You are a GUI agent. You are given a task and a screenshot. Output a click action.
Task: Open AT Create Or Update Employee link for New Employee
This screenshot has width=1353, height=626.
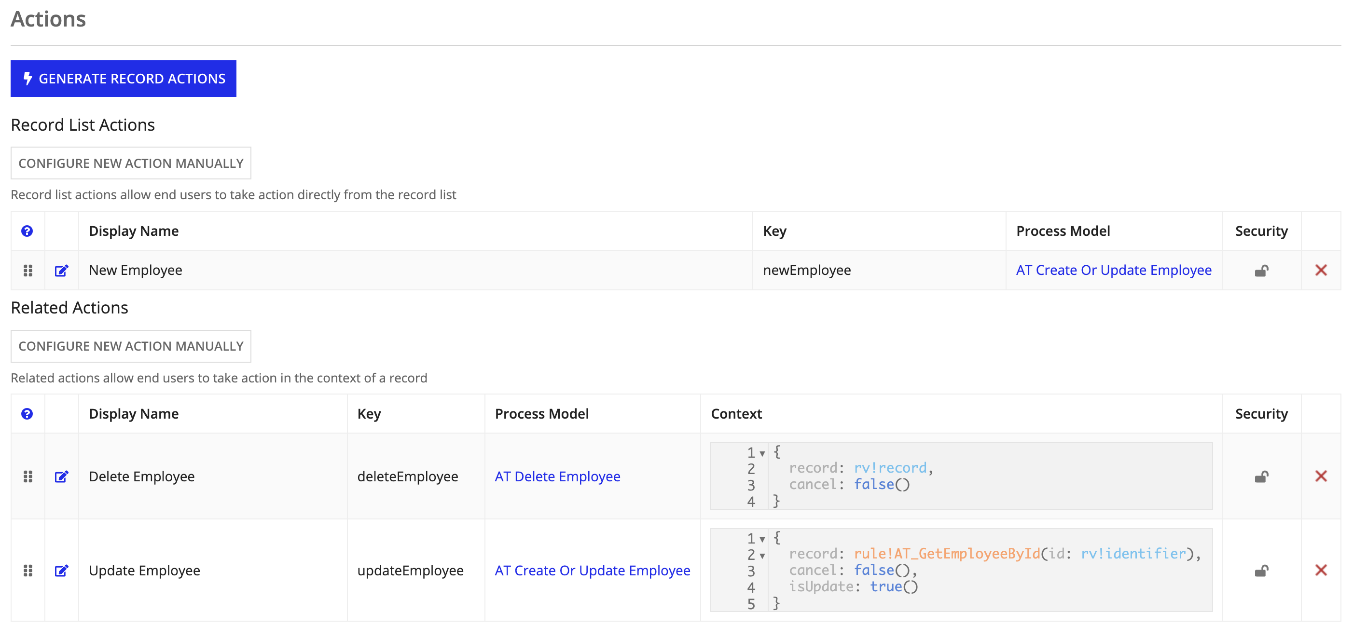point(1114,270)
